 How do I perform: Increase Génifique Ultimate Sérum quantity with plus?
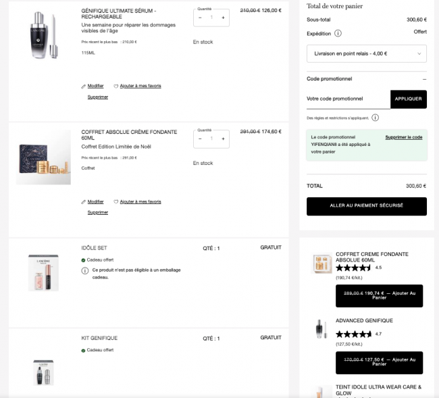tap(223, 18)
